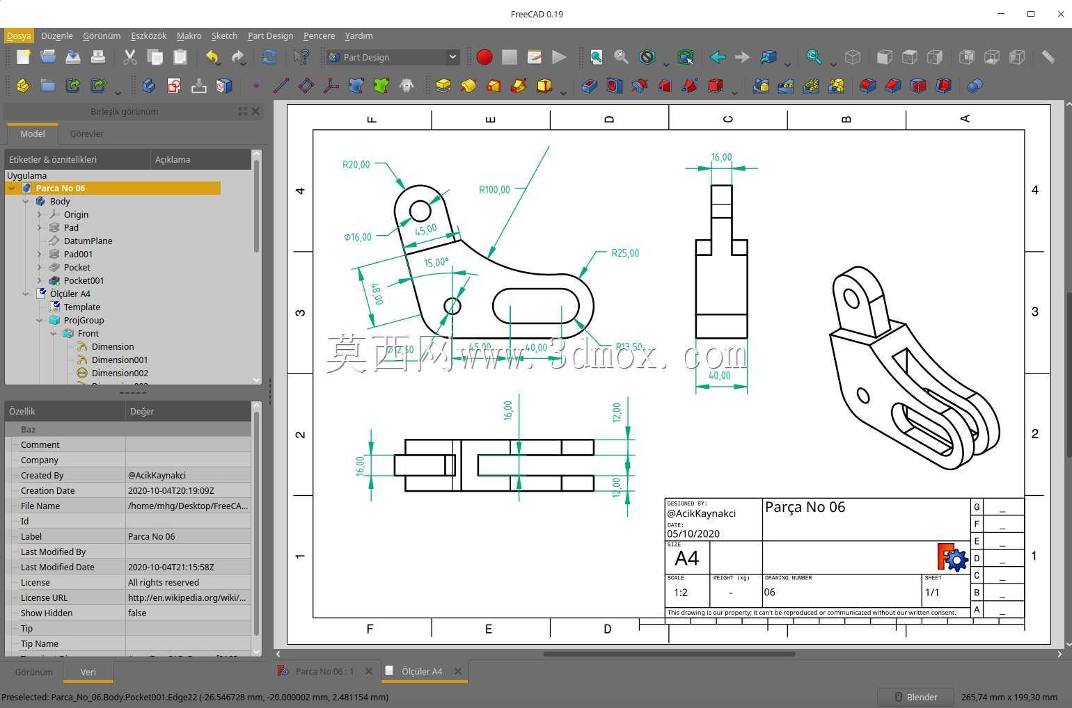
Task: Select the Revolution tool icon
Action: (468, 86)
